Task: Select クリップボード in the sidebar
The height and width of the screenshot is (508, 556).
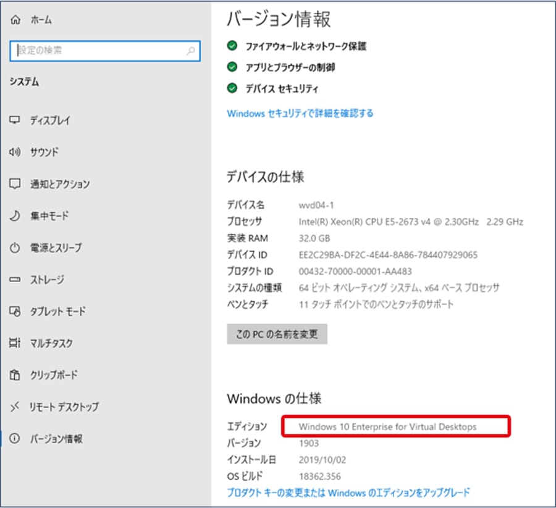Action: (54, 375)
